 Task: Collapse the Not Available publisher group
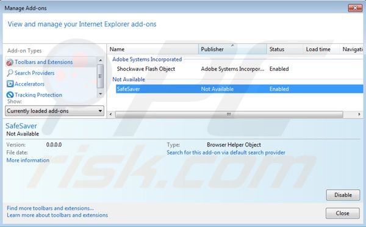coord(129,79)
